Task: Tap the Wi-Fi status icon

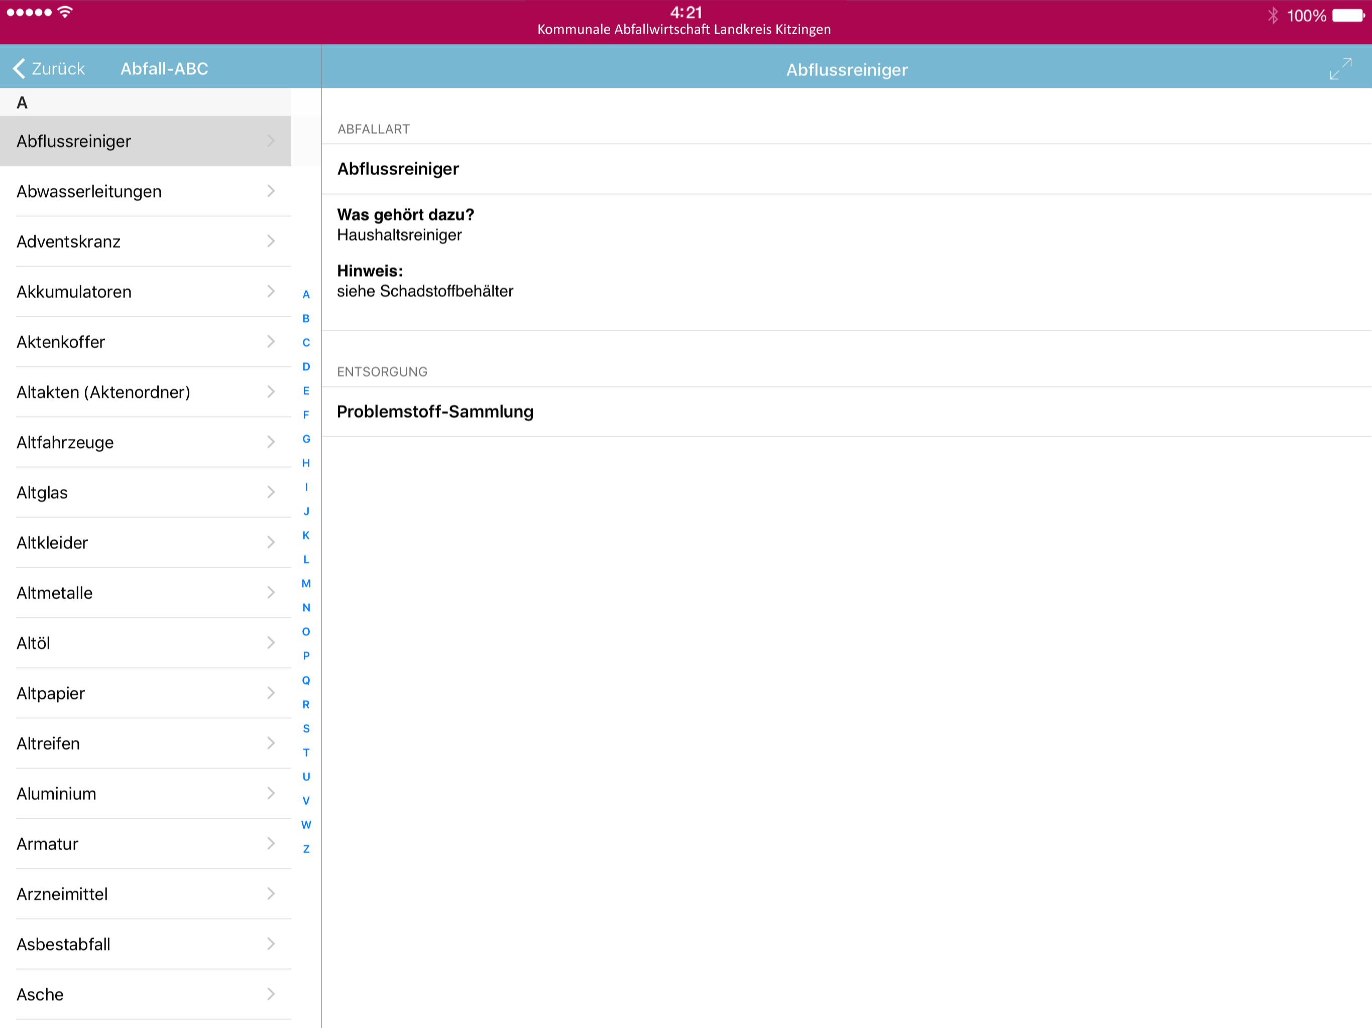Action: click(64, 12)
